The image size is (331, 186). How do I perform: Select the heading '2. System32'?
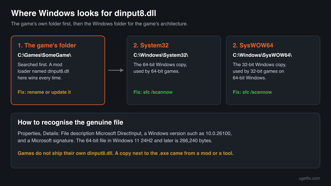pos(151,45)
